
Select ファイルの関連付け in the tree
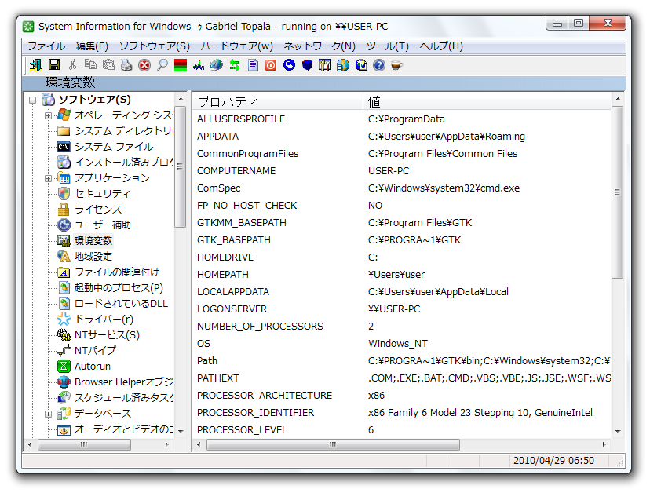[x=117, y=272]
